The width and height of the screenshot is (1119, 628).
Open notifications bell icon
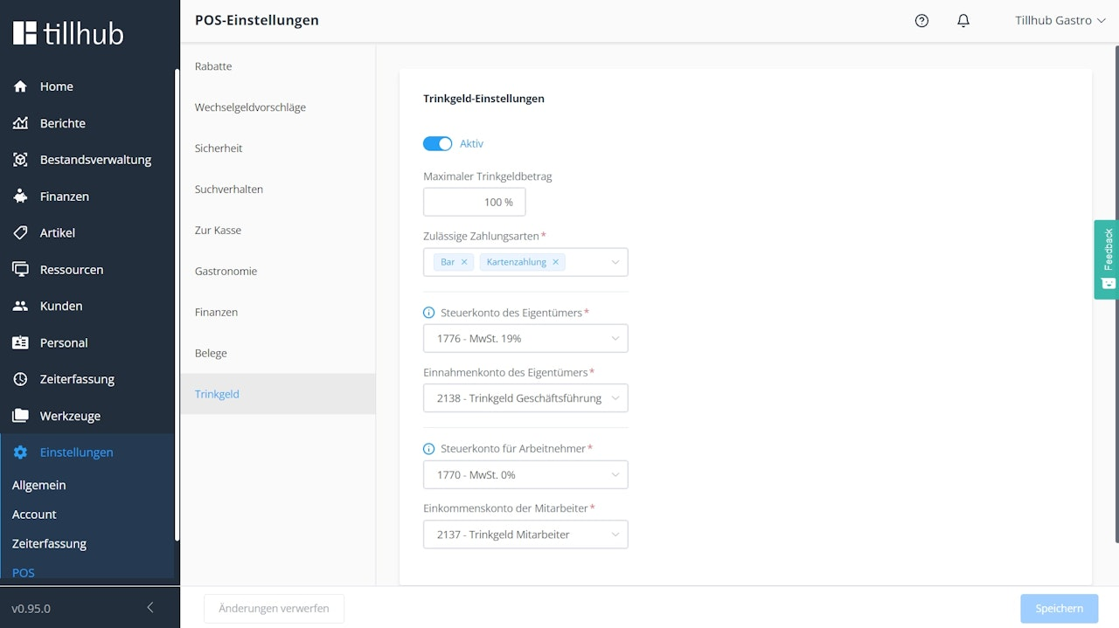(x=963, y=21)
